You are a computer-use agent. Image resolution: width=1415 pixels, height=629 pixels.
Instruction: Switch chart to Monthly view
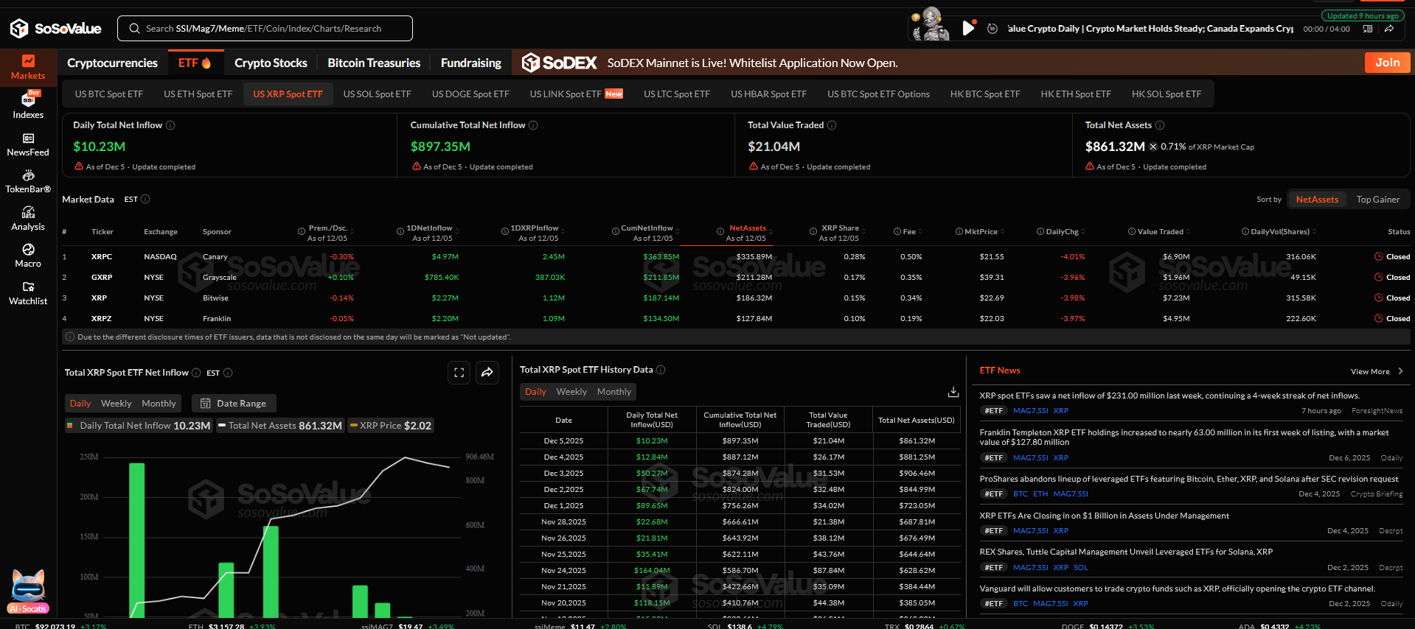(159, 404)
